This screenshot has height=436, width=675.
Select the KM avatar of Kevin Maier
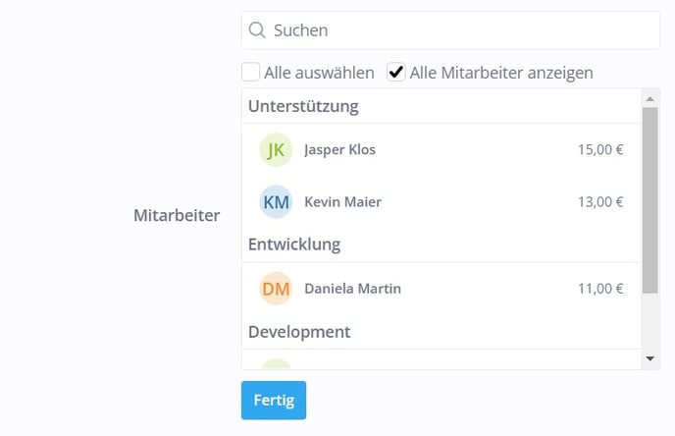(x=276, y=201)
